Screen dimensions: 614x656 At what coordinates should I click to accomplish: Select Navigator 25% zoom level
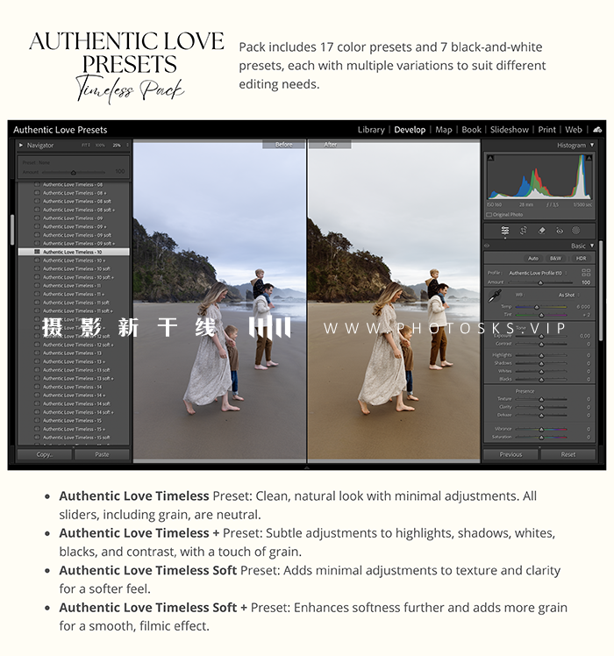116,146
